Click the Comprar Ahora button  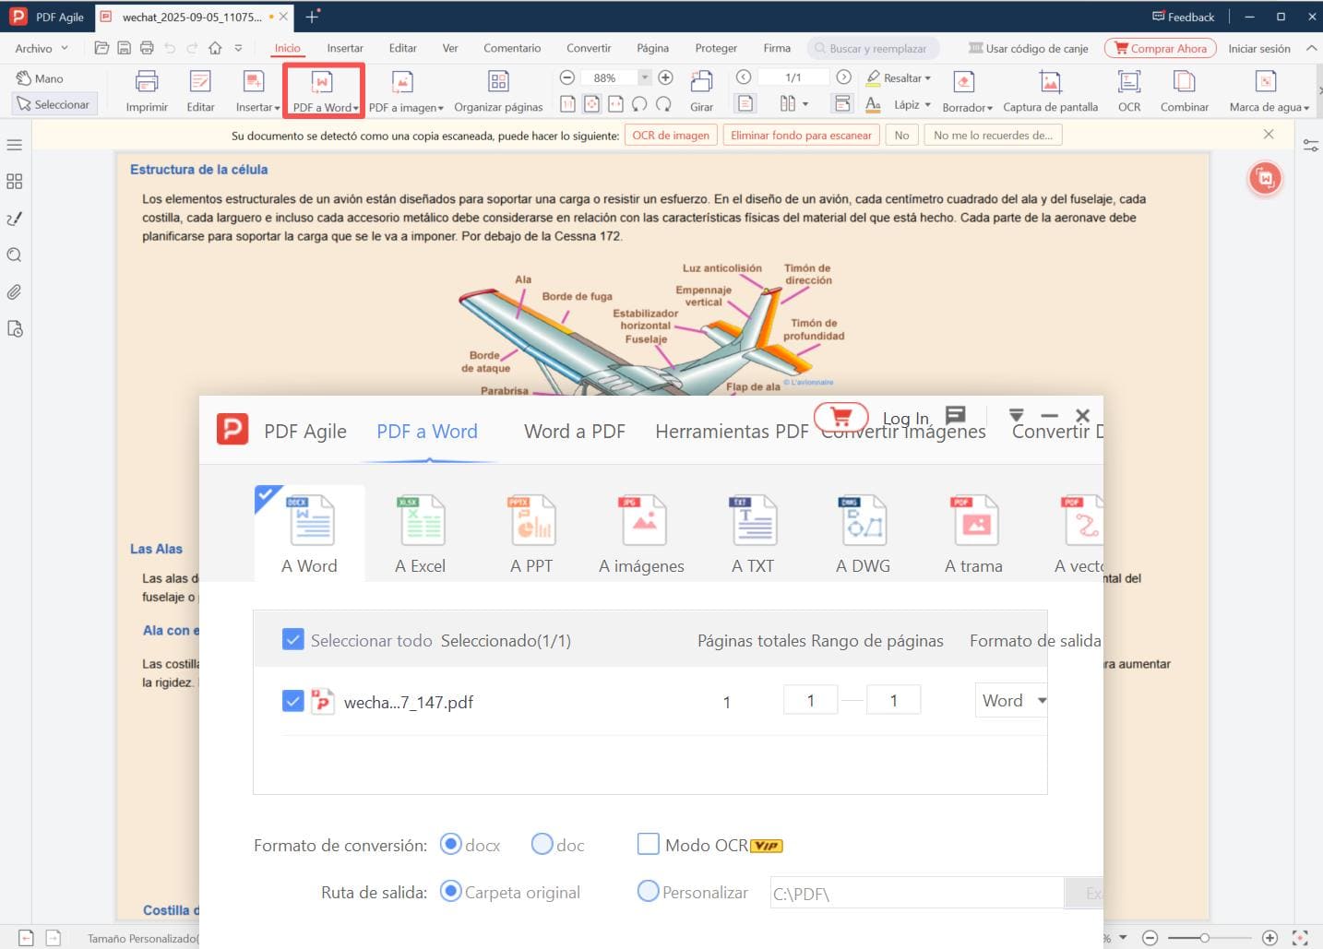tap(1160, 48)
